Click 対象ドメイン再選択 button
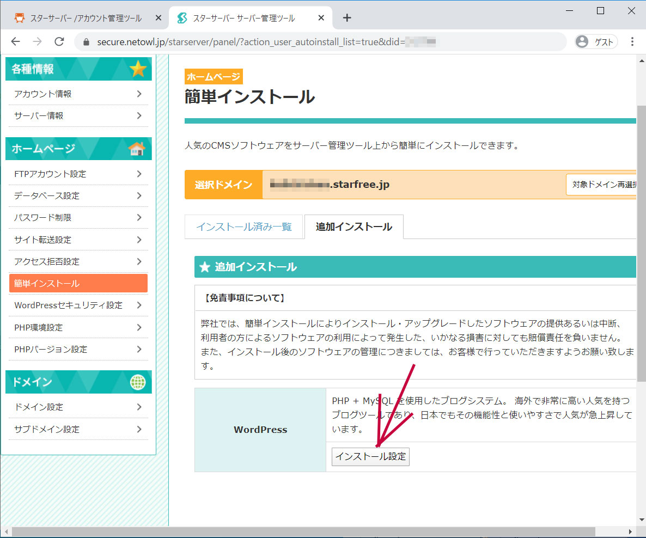 coord(601,185)
